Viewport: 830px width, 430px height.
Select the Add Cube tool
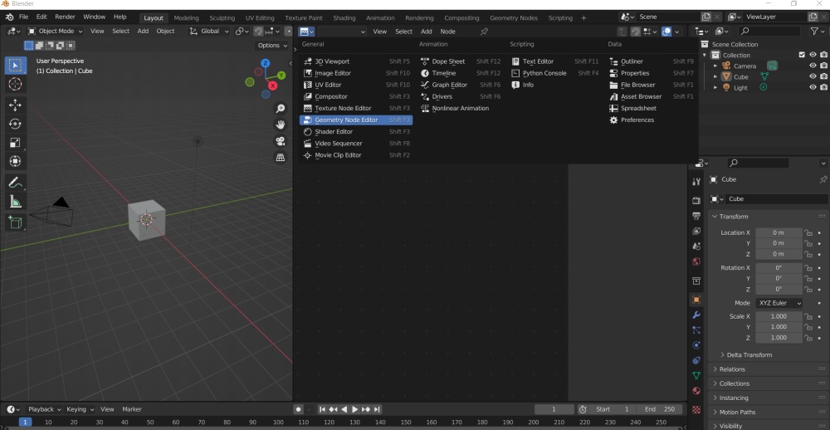15,223
